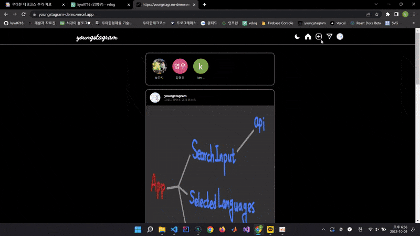Open the Chrome extensions puzzle icon
This screenshot has width=420, height=236.
point(387,15)
